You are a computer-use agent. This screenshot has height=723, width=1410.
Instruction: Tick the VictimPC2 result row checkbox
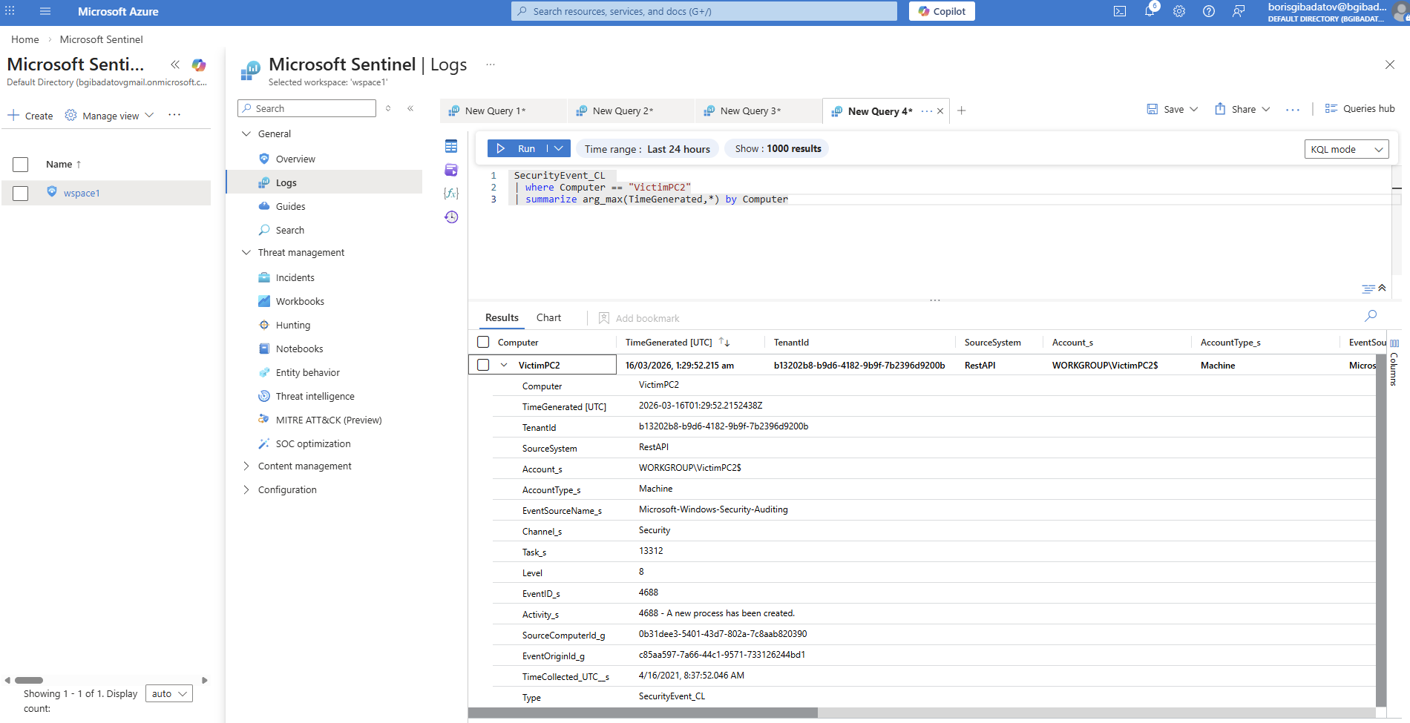tap(483, 365)
